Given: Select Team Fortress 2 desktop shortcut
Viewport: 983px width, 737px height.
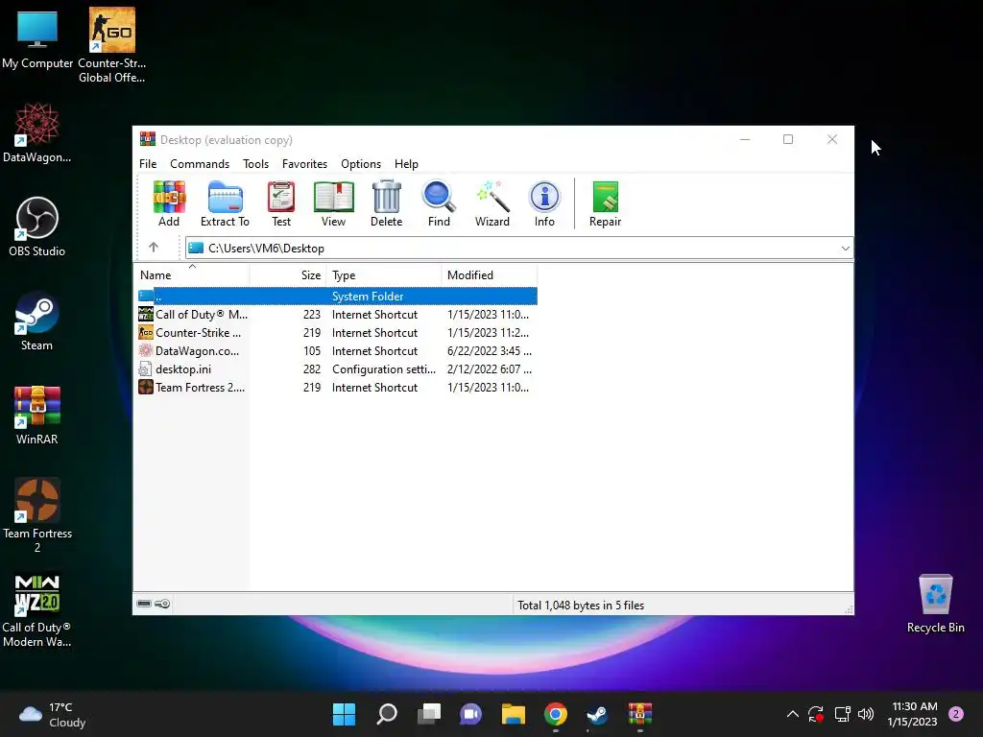Looking at the screenshot, I should pos(37,515).
